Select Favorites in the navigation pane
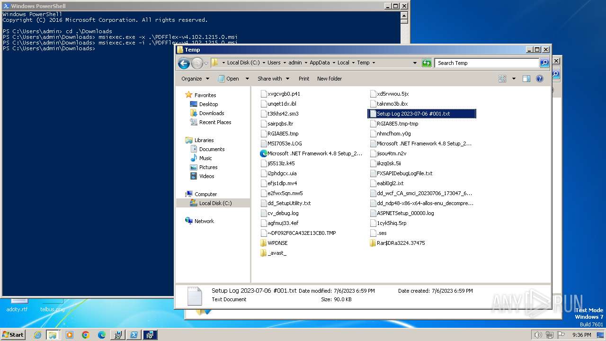Screen dimensions: 606x341 point(205,95)
